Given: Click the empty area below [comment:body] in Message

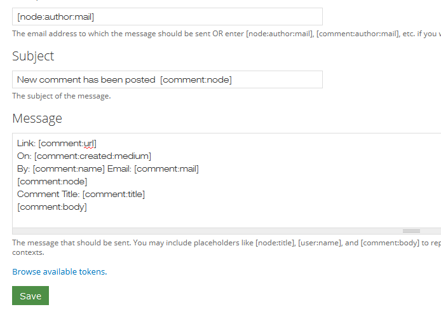Looking at the screenshot, I should tap(191, 218).
